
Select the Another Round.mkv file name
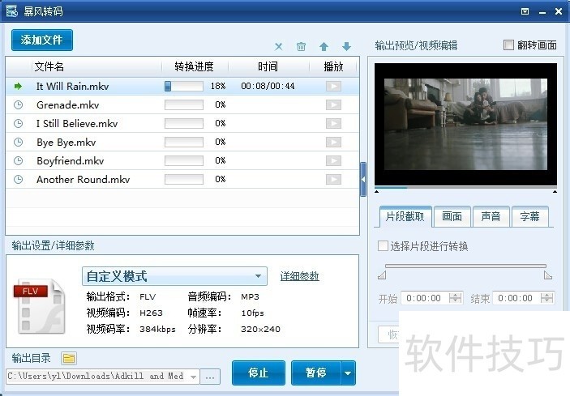point(83,179)
